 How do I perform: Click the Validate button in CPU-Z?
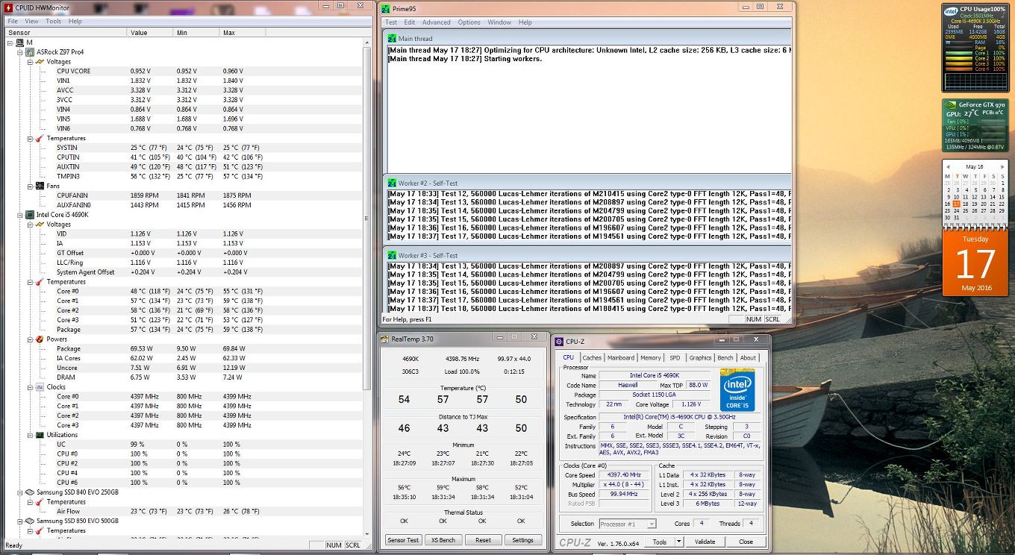(x=705, y=542)
